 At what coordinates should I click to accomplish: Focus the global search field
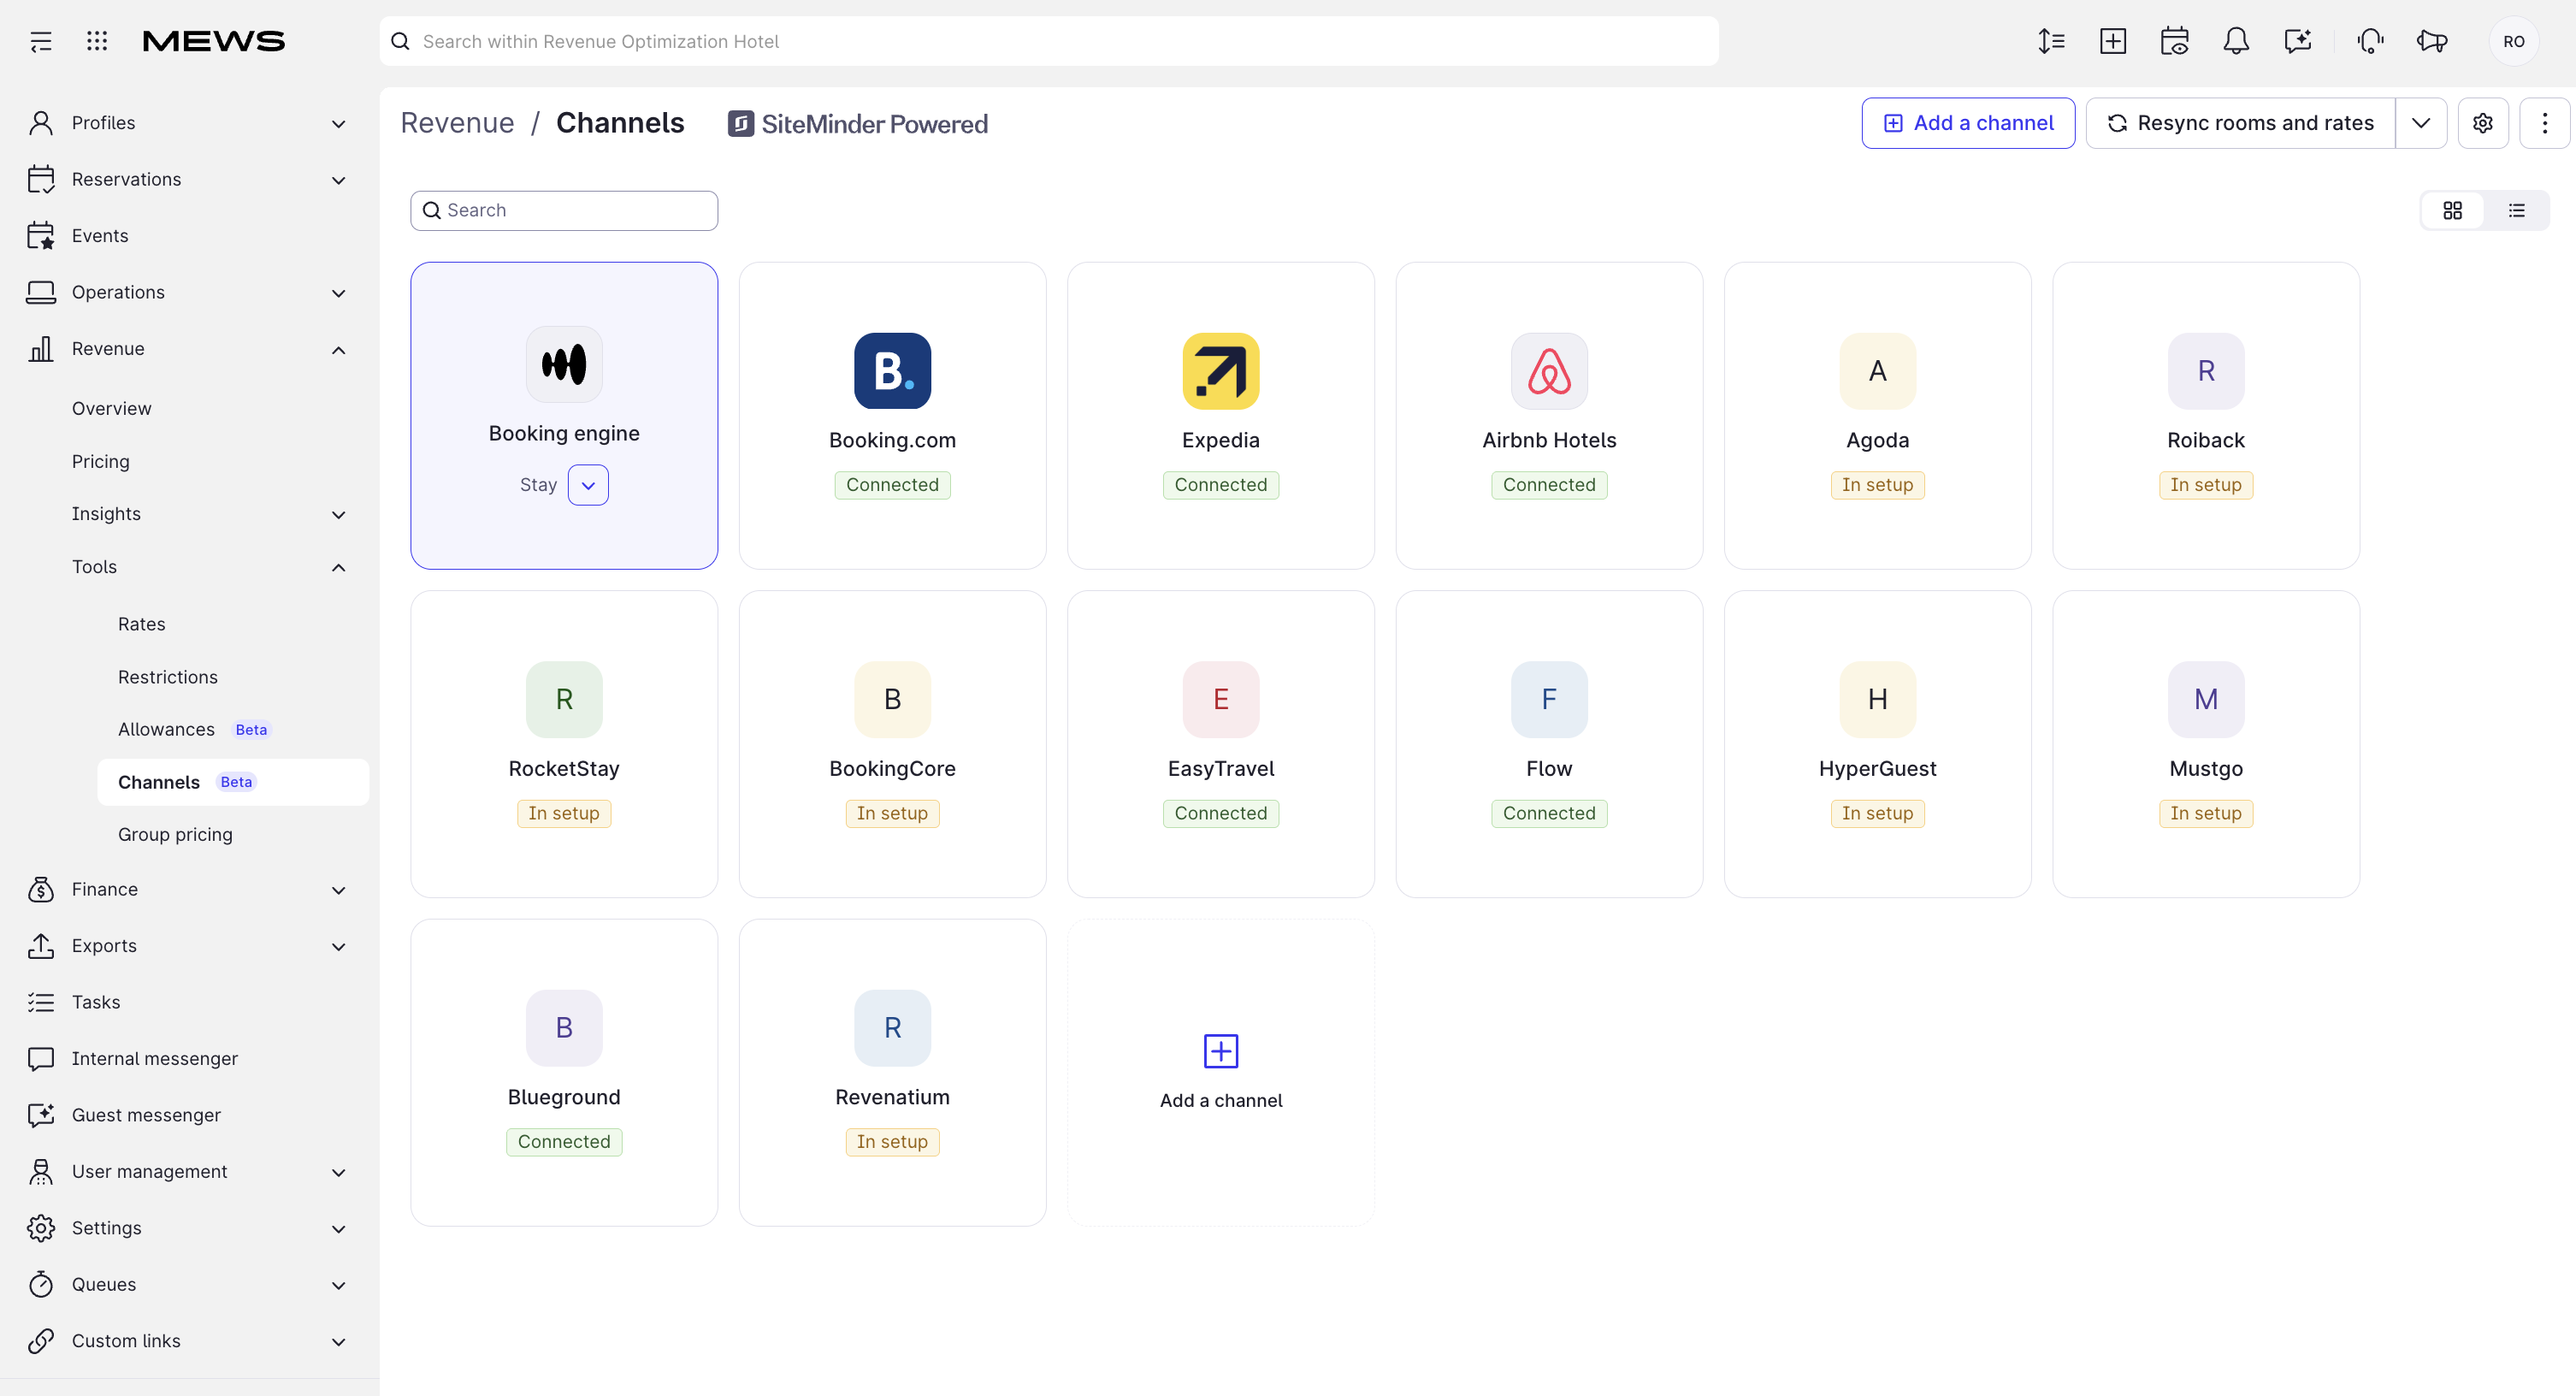point(1049,41)
